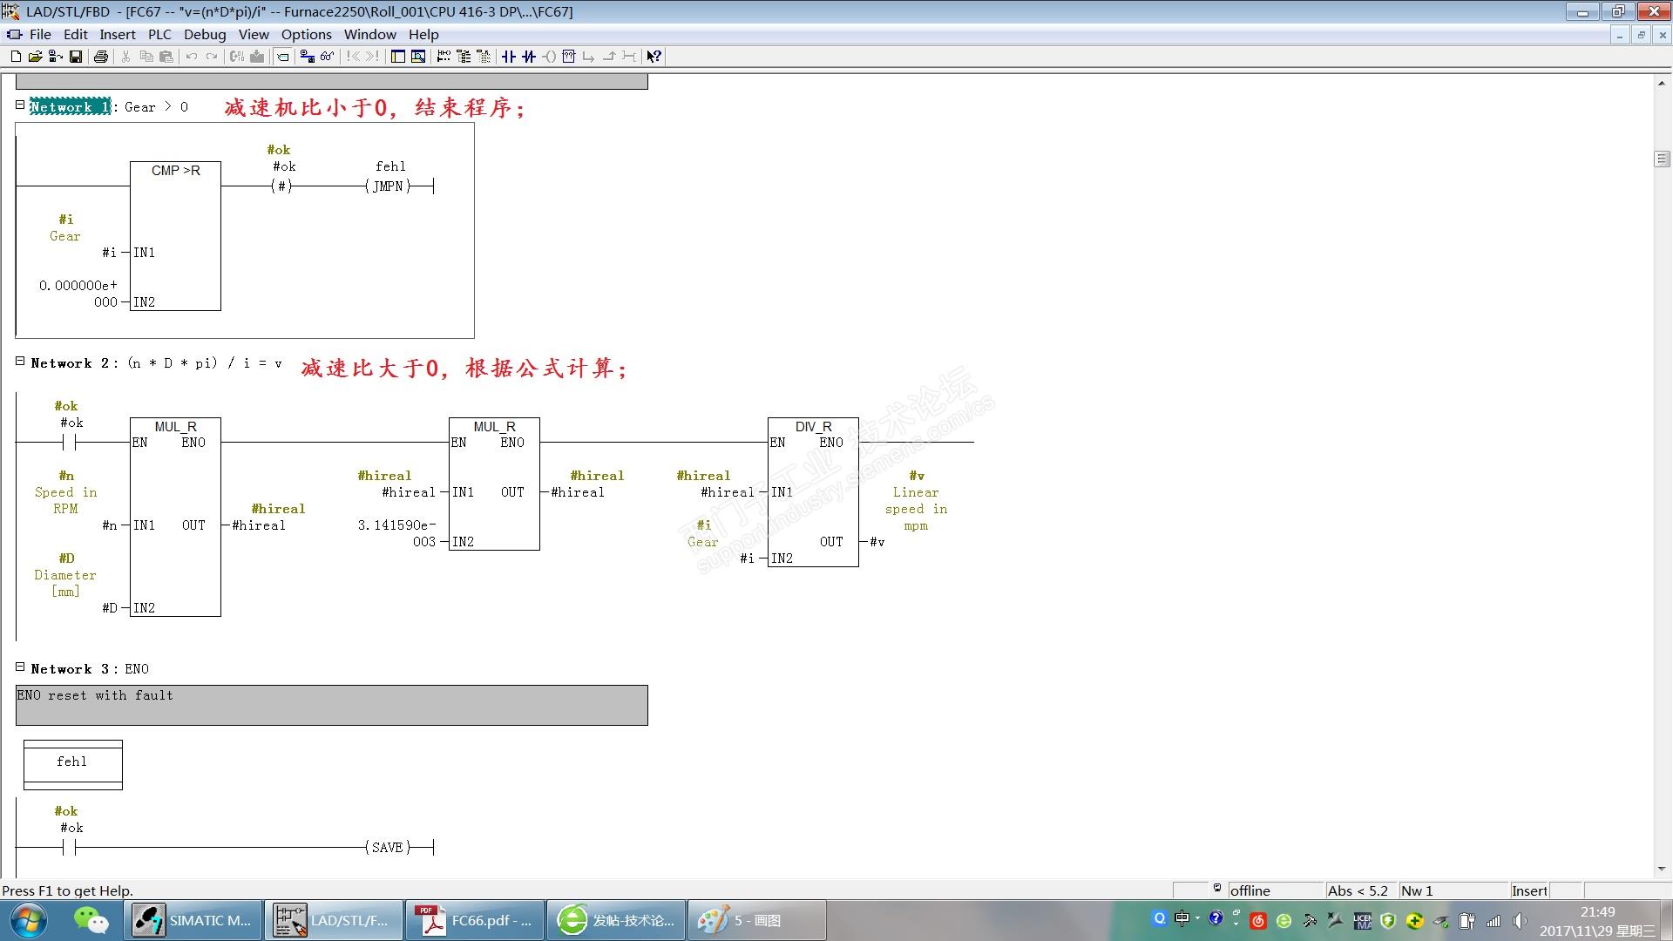Screen dimensions: 1673x941
Task: Click the Windows Start button
Action: coord(28,920)
